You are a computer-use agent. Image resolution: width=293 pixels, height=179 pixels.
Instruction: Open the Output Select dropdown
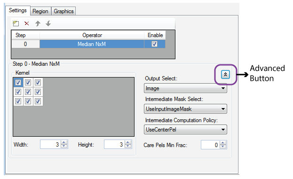[185, 88]
